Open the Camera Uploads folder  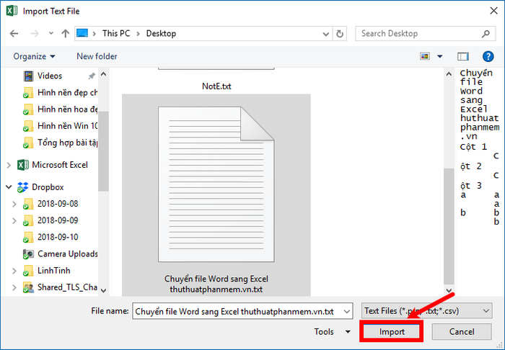click(x=60, y=254)
